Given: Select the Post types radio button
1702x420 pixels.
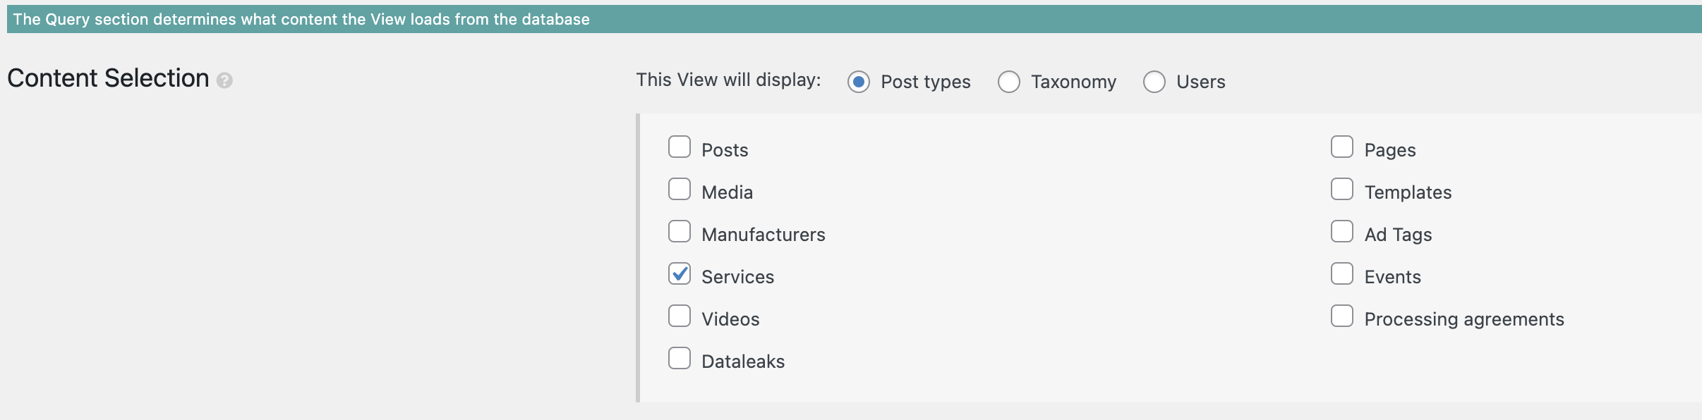Looking at the screenshot, I should coord(858,82).
